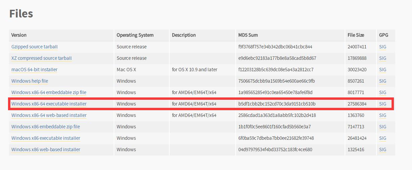Select MD5 sum 6f0ba59c7dbeba7bb0ee21682fe39748
412x170 pixels.
pos(276,138)
